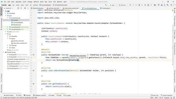Open the Emulator side tool window
The width and height of the screenshot is (176, 99).
coord(175,89)
